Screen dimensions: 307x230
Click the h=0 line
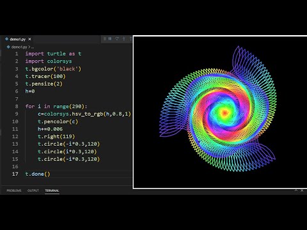30,91
